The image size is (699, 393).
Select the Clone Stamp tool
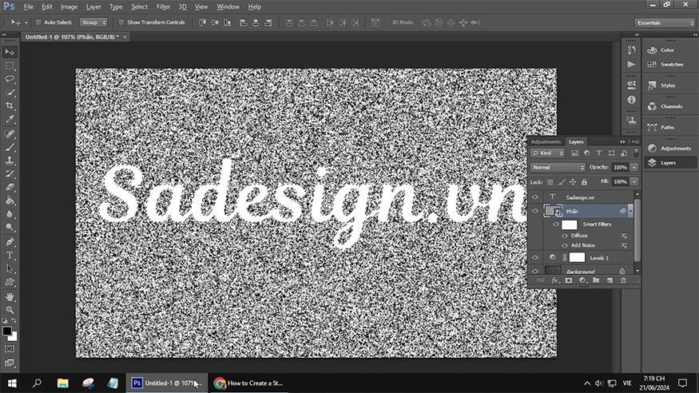coord(10,161)
